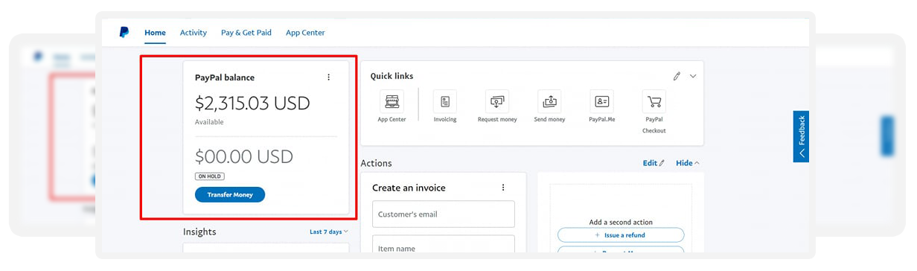917x271 pixels.
Task: Click the PayPal logo icon
Action: (x=124, y=32)
